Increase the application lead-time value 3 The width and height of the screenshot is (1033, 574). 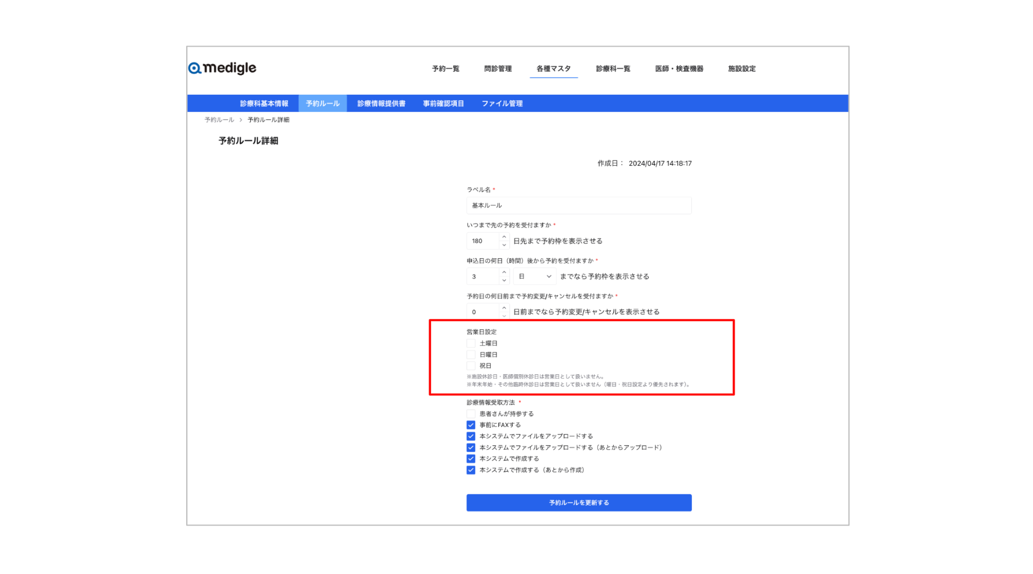[504, 272]
